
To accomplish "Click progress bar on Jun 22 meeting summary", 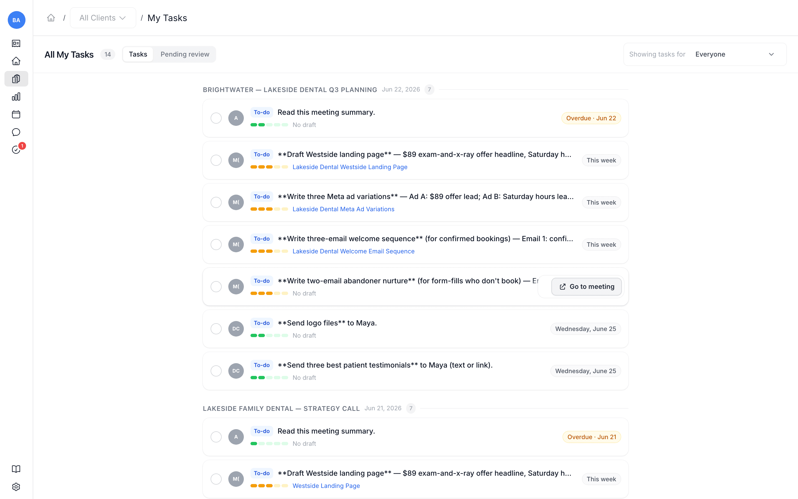I will pos(269,125).
